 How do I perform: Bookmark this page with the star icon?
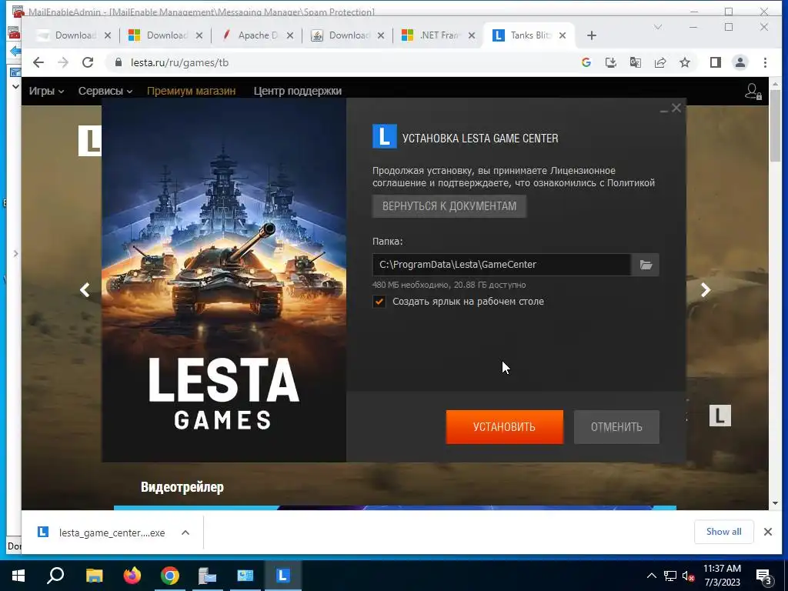(x=684, y=62)
